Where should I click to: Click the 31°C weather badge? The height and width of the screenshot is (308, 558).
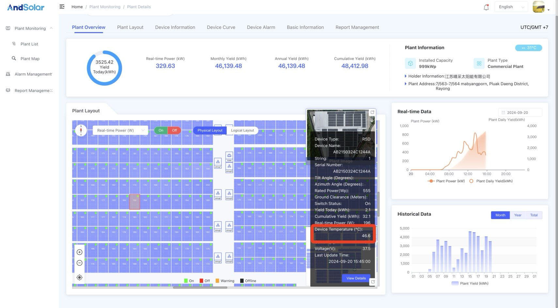click(x=529, y=48)
